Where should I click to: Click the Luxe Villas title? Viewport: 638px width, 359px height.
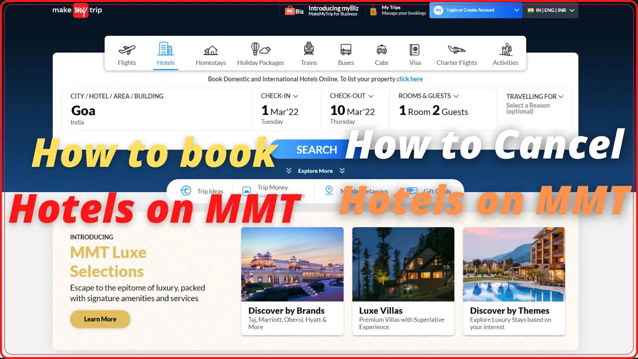coord(381,311)
